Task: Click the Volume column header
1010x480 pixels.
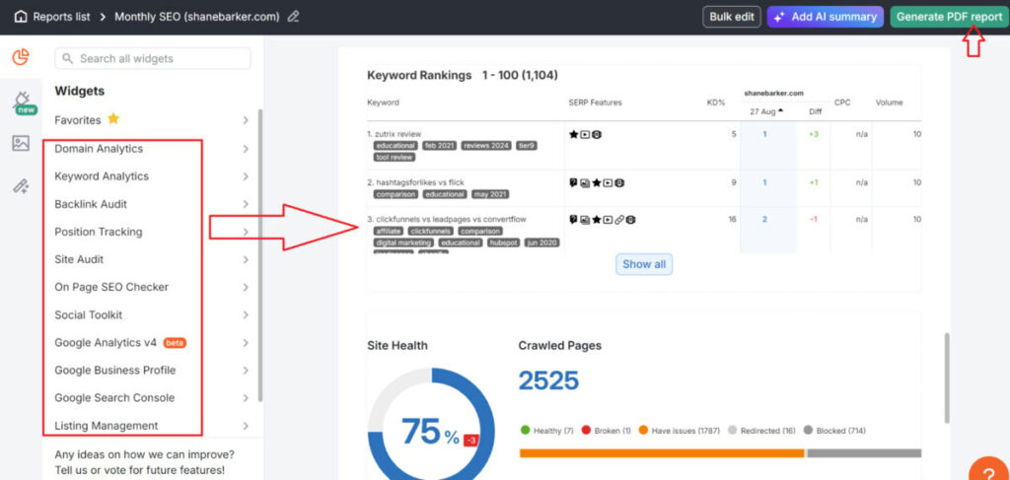Action: click(x=889, y=103)
